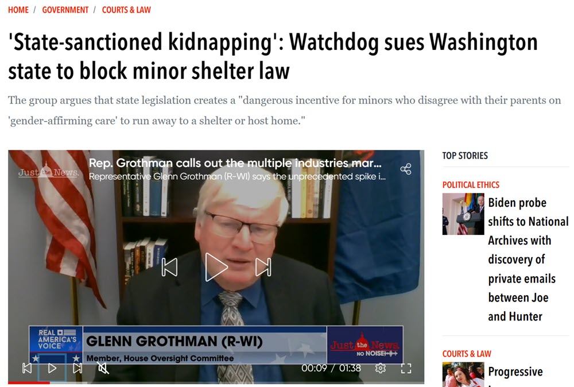Enter fullscreen mode on the video player
Image resolution: width=574 pixels, height=387 pixels.
406,368
